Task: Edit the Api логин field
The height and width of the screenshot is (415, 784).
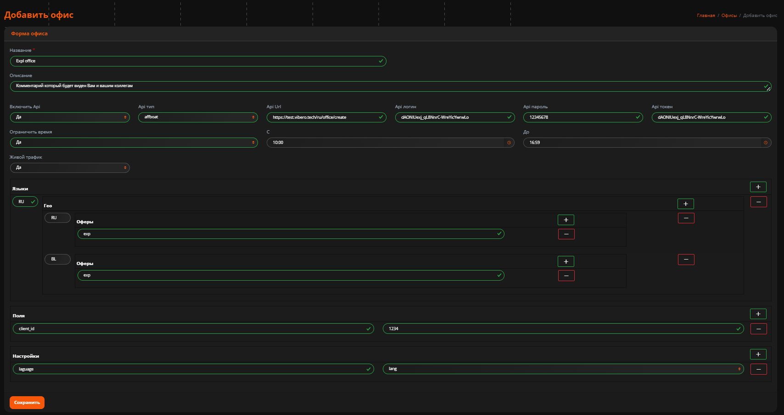Action: 455,117
